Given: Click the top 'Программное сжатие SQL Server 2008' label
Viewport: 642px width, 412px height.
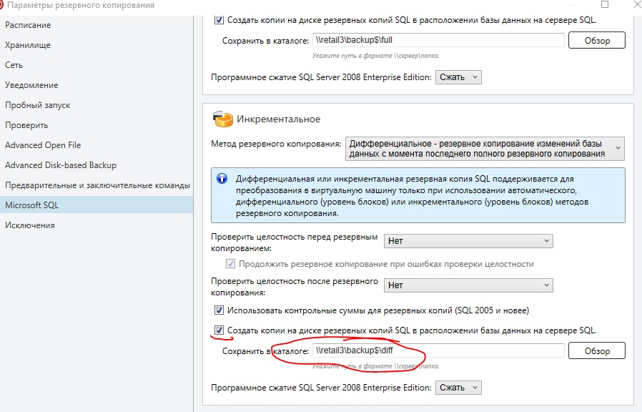Looking at the screenshot, I should [321, 77].
